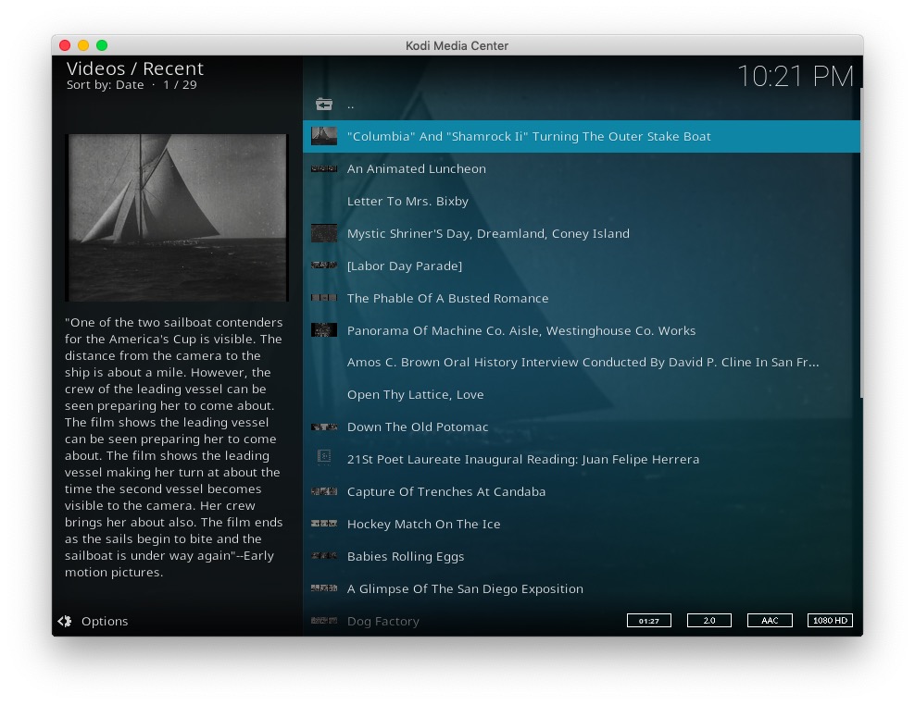Click Hockey Match On The Ice icon

(x=323, y=524)
